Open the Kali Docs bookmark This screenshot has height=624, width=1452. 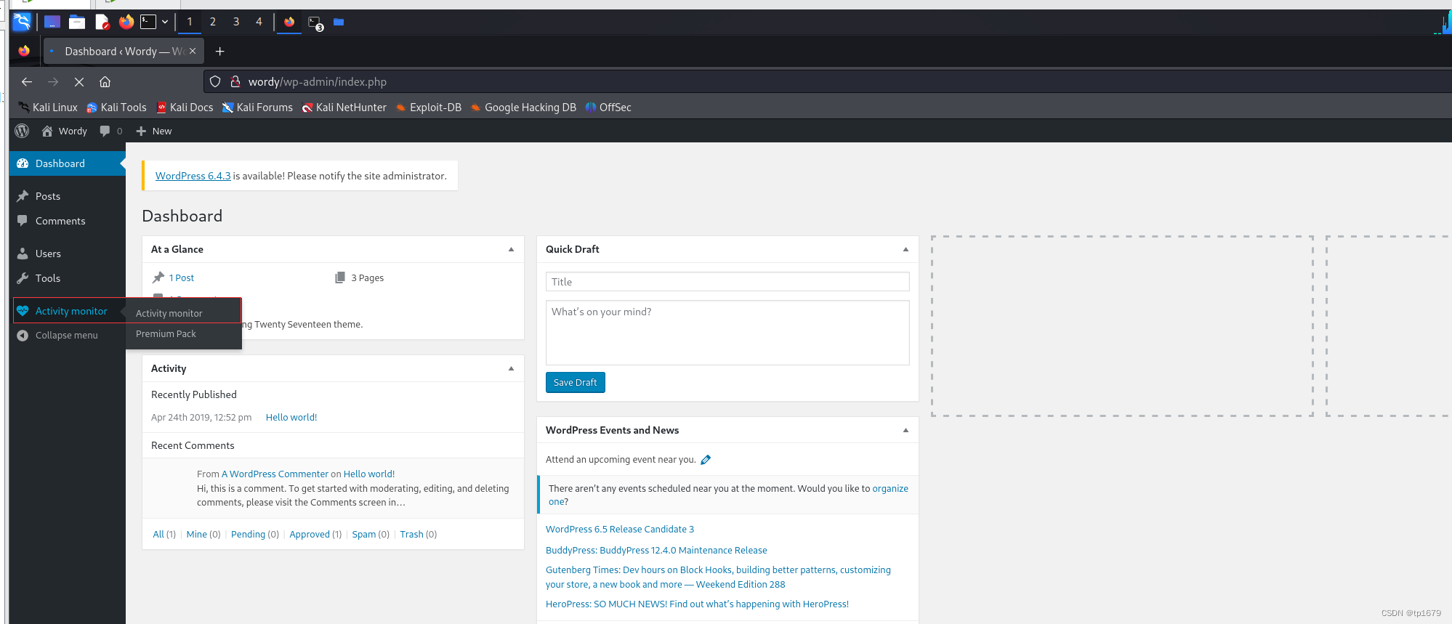pos(185,108)
